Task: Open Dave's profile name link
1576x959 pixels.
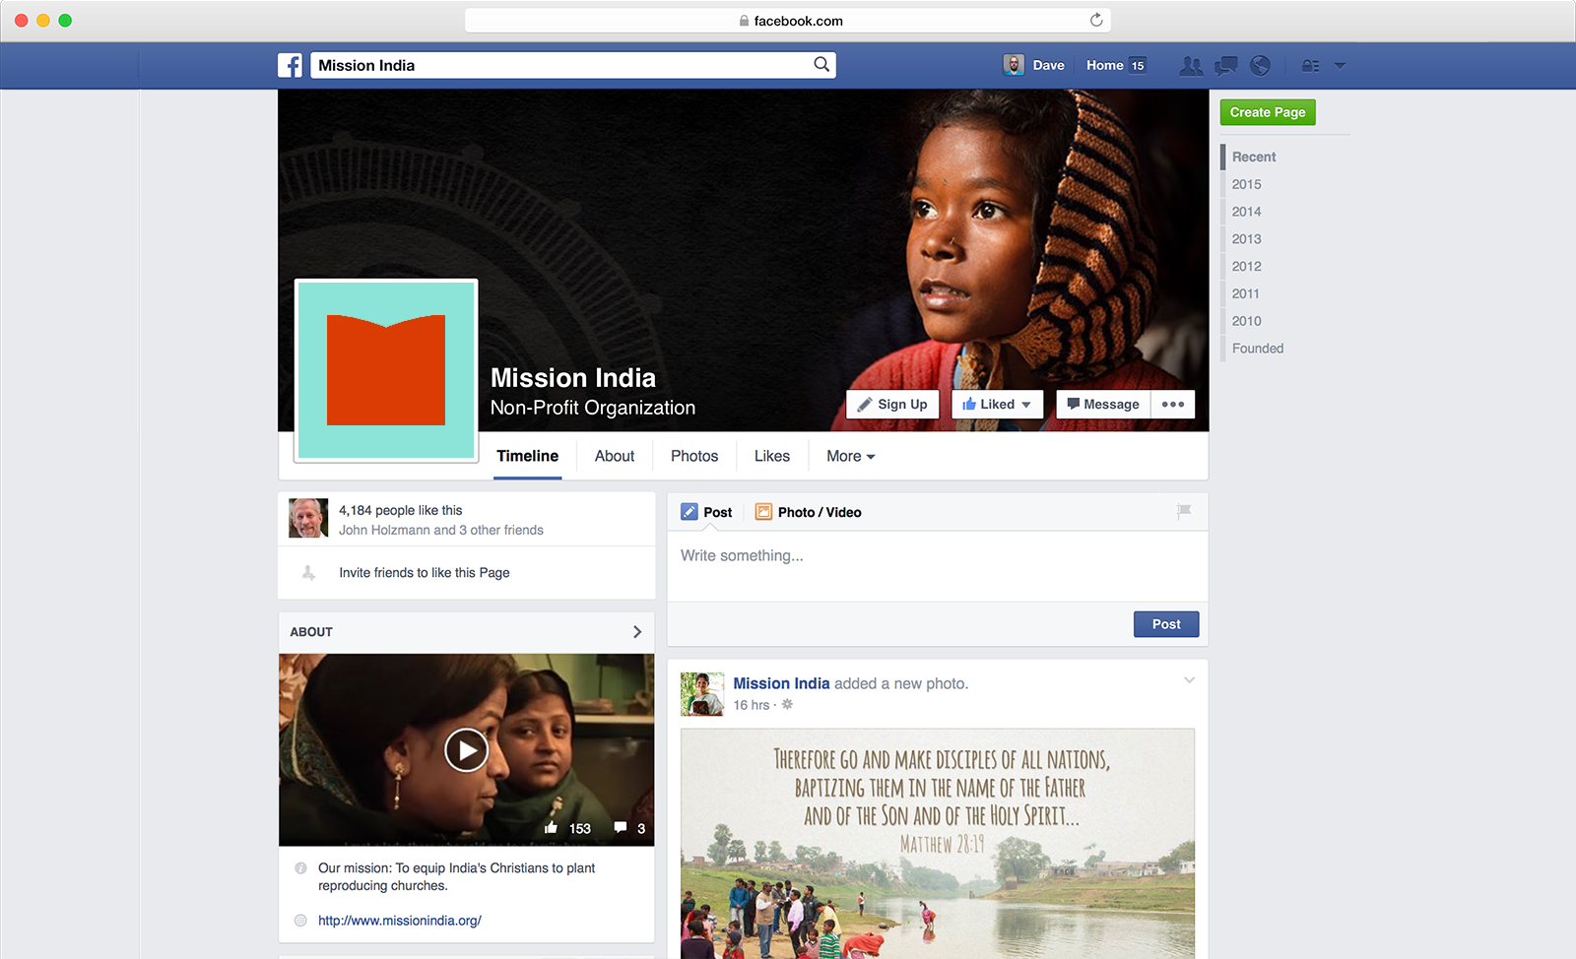Action: coord(1048,65)
